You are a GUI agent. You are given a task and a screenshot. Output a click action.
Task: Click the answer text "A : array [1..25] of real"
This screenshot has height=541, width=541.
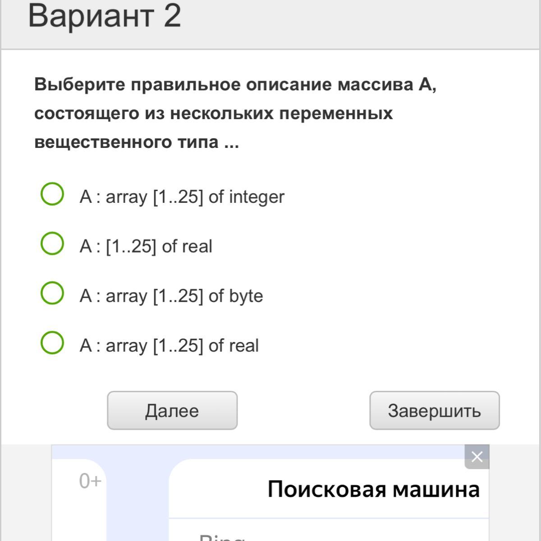(x=169, y=346)
